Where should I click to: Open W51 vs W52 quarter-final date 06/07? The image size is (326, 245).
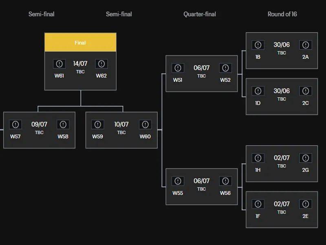[x=201, y=68]
